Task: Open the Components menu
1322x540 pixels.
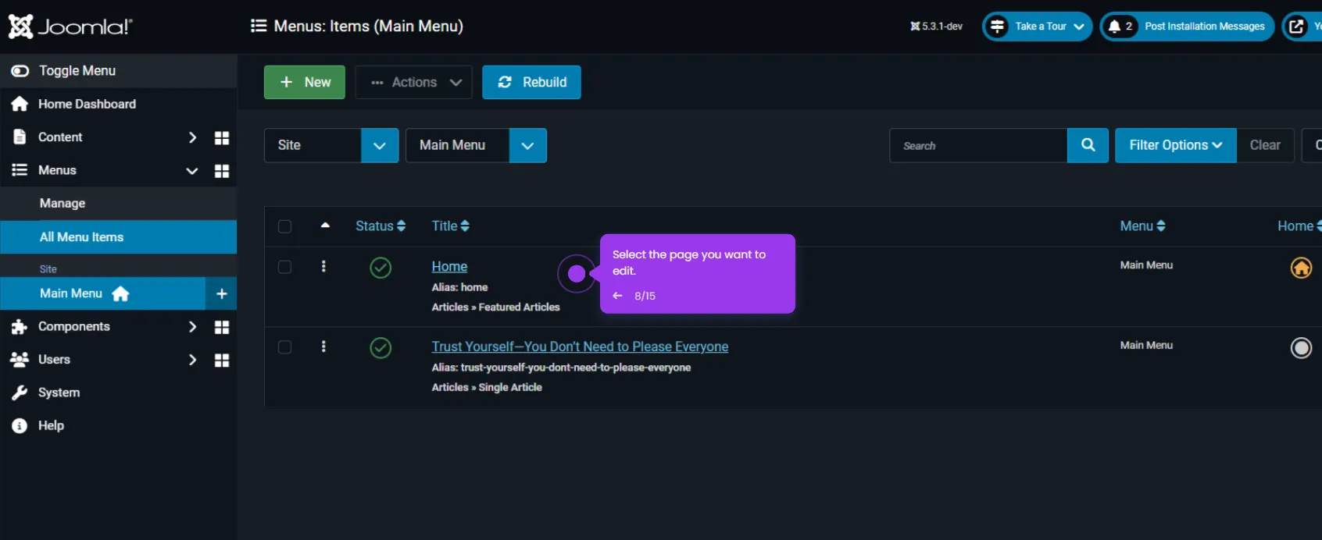Action: pyautogui.click(x=74, y=326)
